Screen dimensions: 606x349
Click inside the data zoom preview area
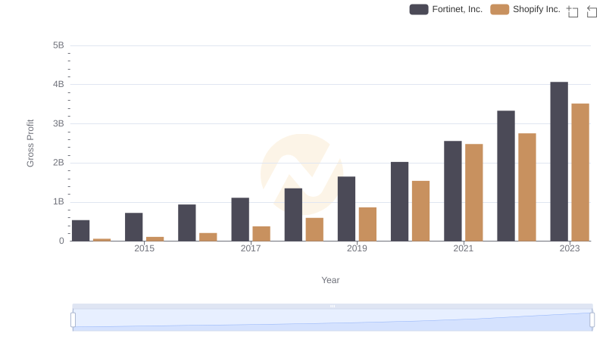coord(333,320)
